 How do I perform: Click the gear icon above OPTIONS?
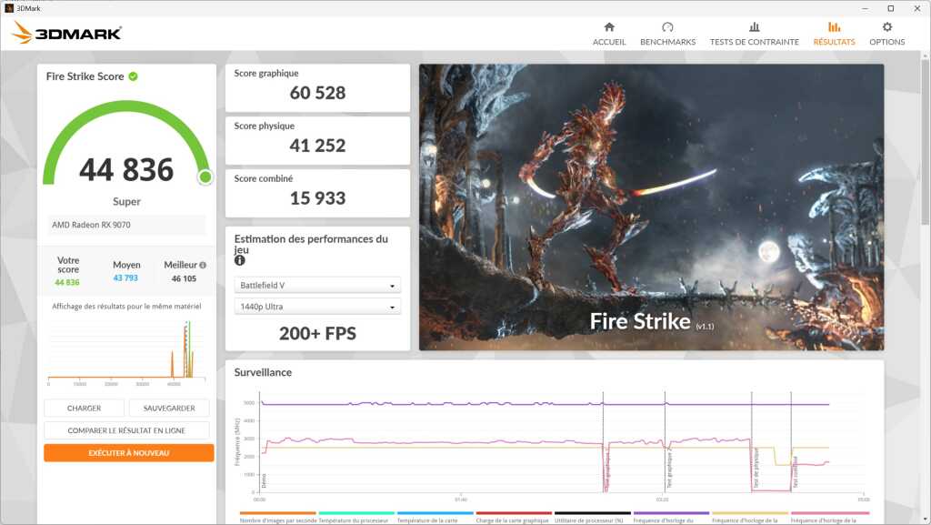click(x=886, y=27)
